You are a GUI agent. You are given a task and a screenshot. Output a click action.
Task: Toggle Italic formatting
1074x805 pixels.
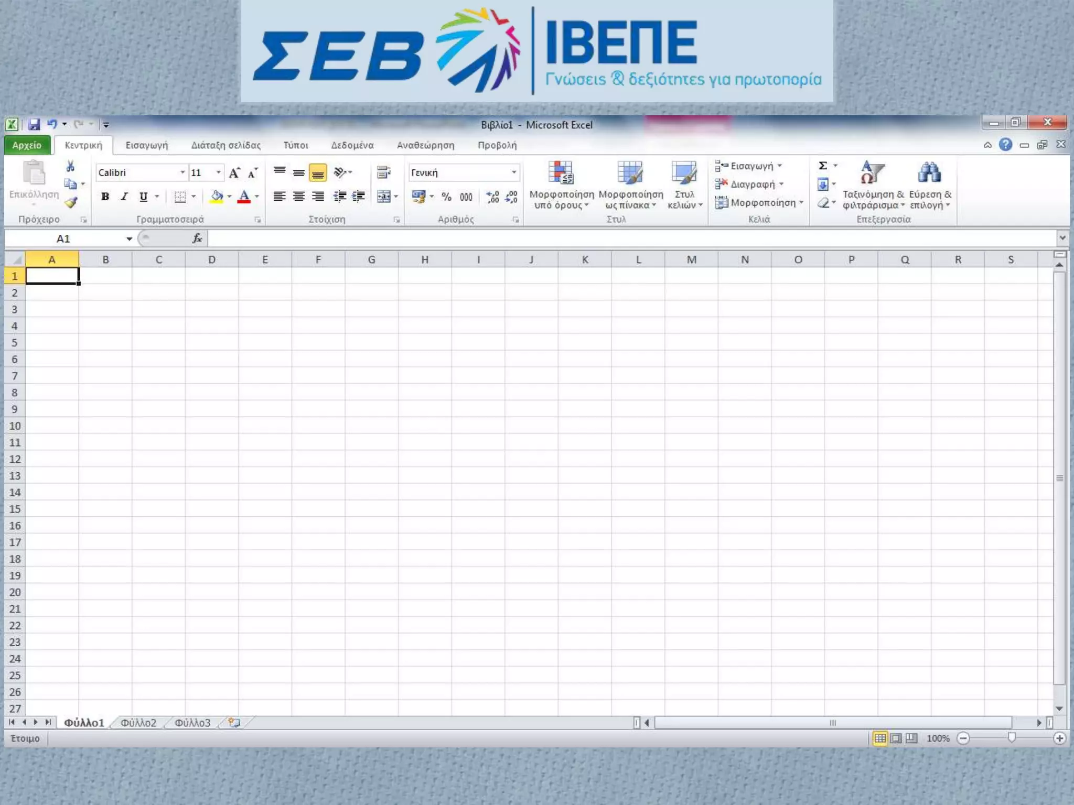pyautogui.click(x=124, y=197)
